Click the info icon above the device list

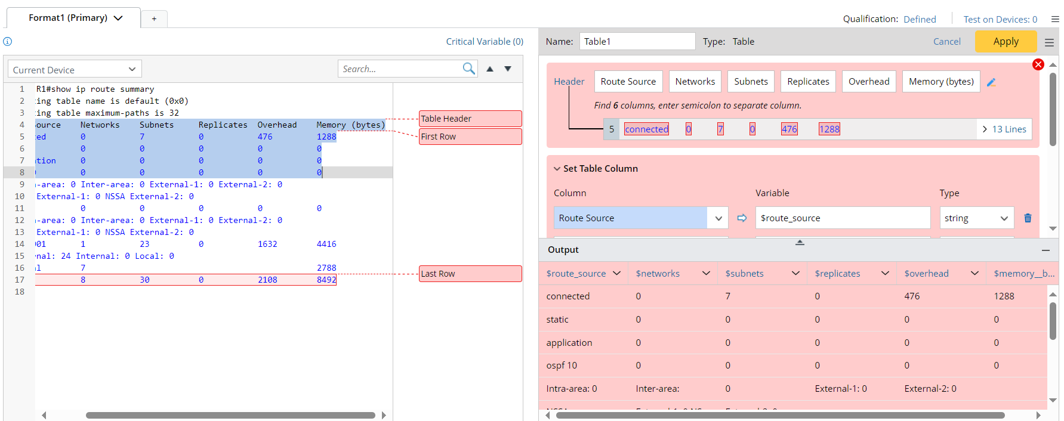coord(8,42)
